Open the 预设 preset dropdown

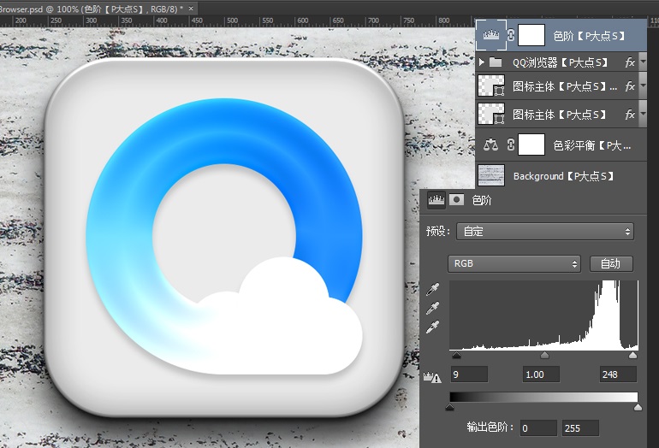pos(545,232)
